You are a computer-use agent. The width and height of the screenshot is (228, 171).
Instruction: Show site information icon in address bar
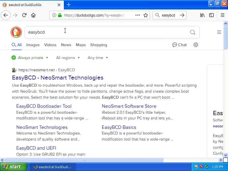click(54, 15)
